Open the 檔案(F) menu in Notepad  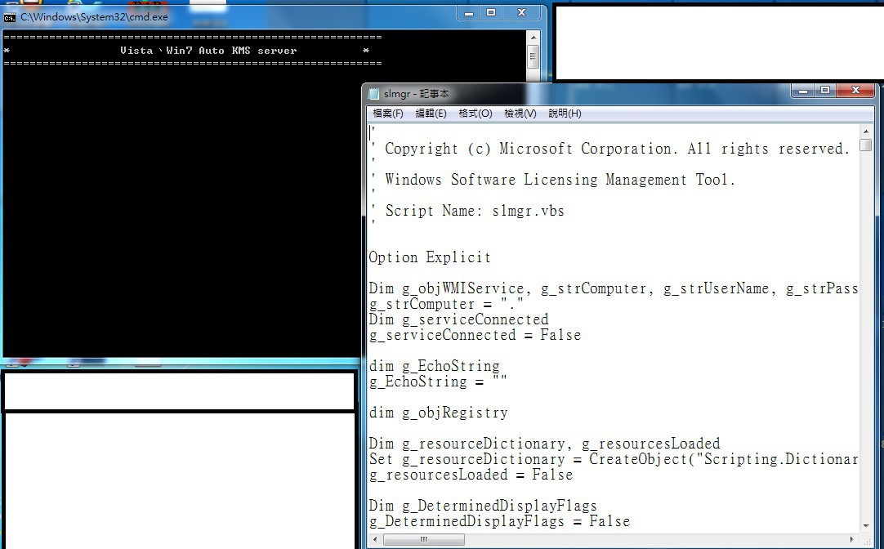click(388, 114)
